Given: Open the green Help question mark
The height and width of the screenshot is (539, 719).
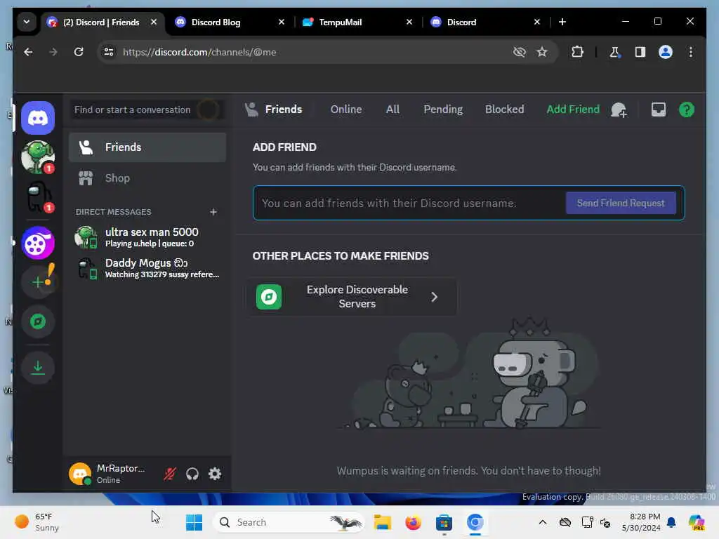Looking at the screenshot, I should pyautogui.click(x=687, y=109).
